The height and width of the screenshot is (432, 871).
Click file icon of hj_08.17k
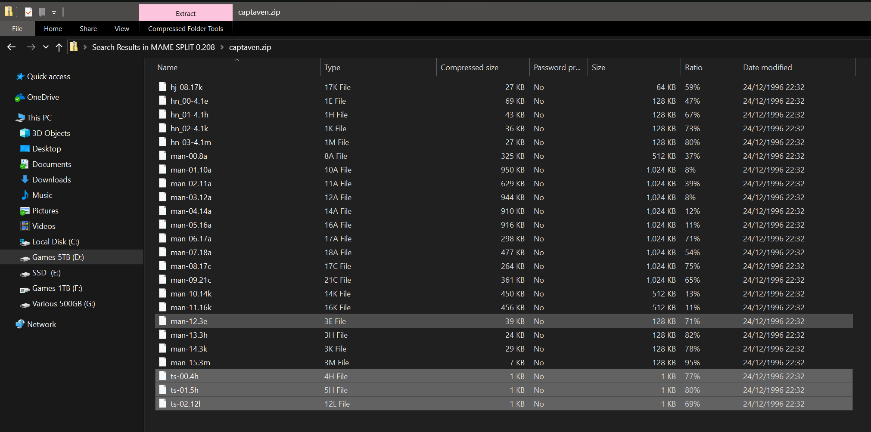pos(162,86)
